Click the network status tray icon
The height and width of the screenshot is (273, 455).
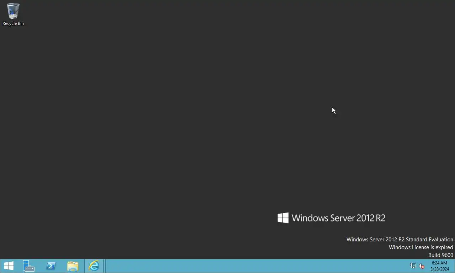click(x=413, y=266)
